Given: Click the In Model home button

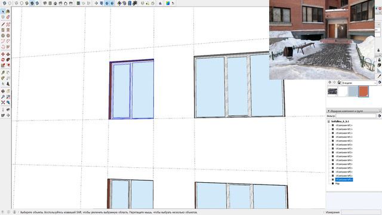Looking at the screenshot, I should click(339, 82).
